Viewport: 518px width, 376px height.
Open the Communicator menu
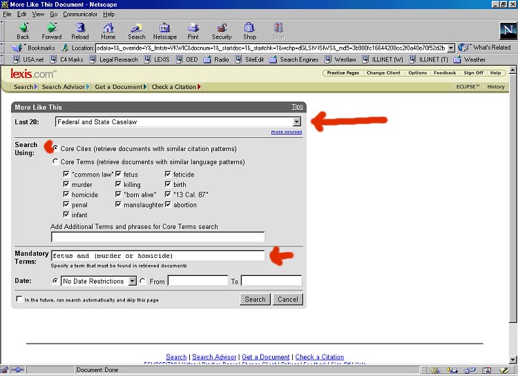(80, 14)
